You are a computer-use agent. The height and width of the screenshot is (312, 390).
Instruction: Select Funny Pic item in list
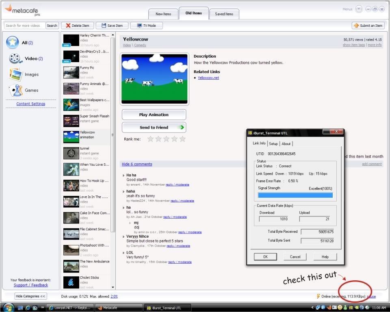click(86, 72)
